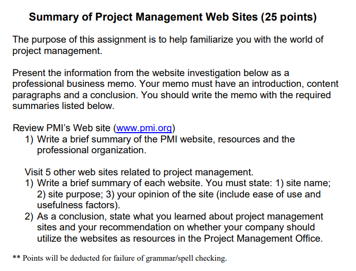Click the line 'Visit 5 other web sites'
This screenshot has width=356, height=271.
coord(139,172)
